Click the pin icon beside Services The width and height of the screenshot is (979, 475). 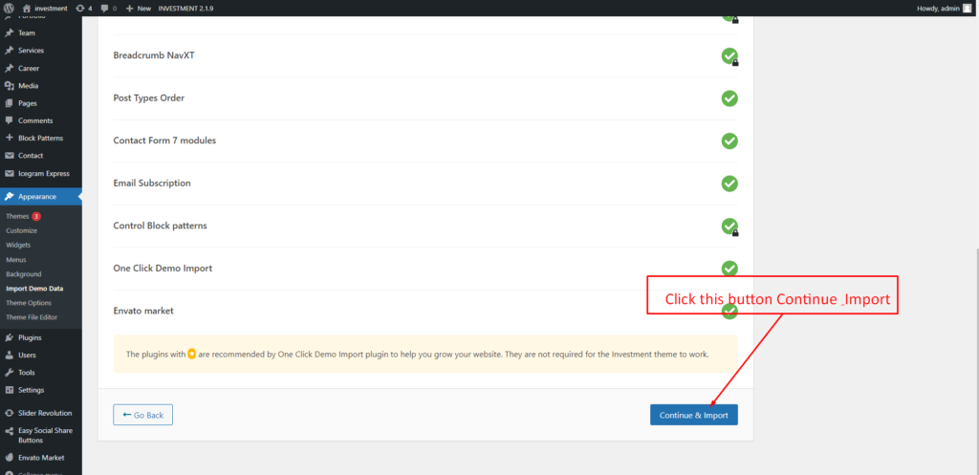10,51
